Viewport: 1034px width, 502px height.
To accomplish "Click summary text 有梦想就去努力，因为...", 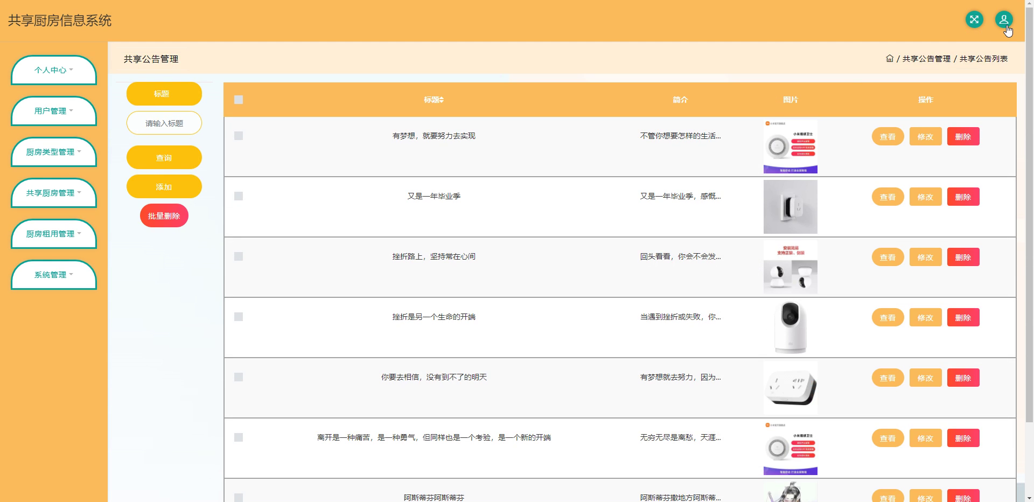I will (x=680, y=377).
